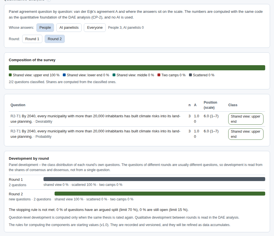Click the 'Question' column header

click(18, 105)
